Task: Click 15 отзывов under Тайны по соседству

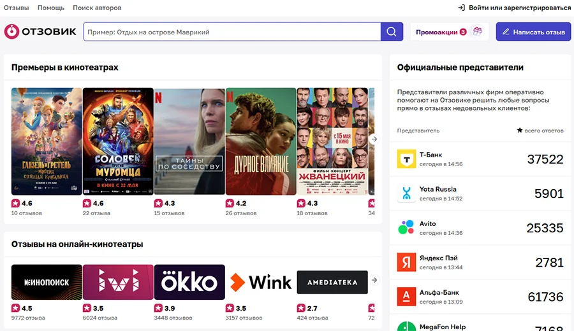Action: click(x=169, y=213)
